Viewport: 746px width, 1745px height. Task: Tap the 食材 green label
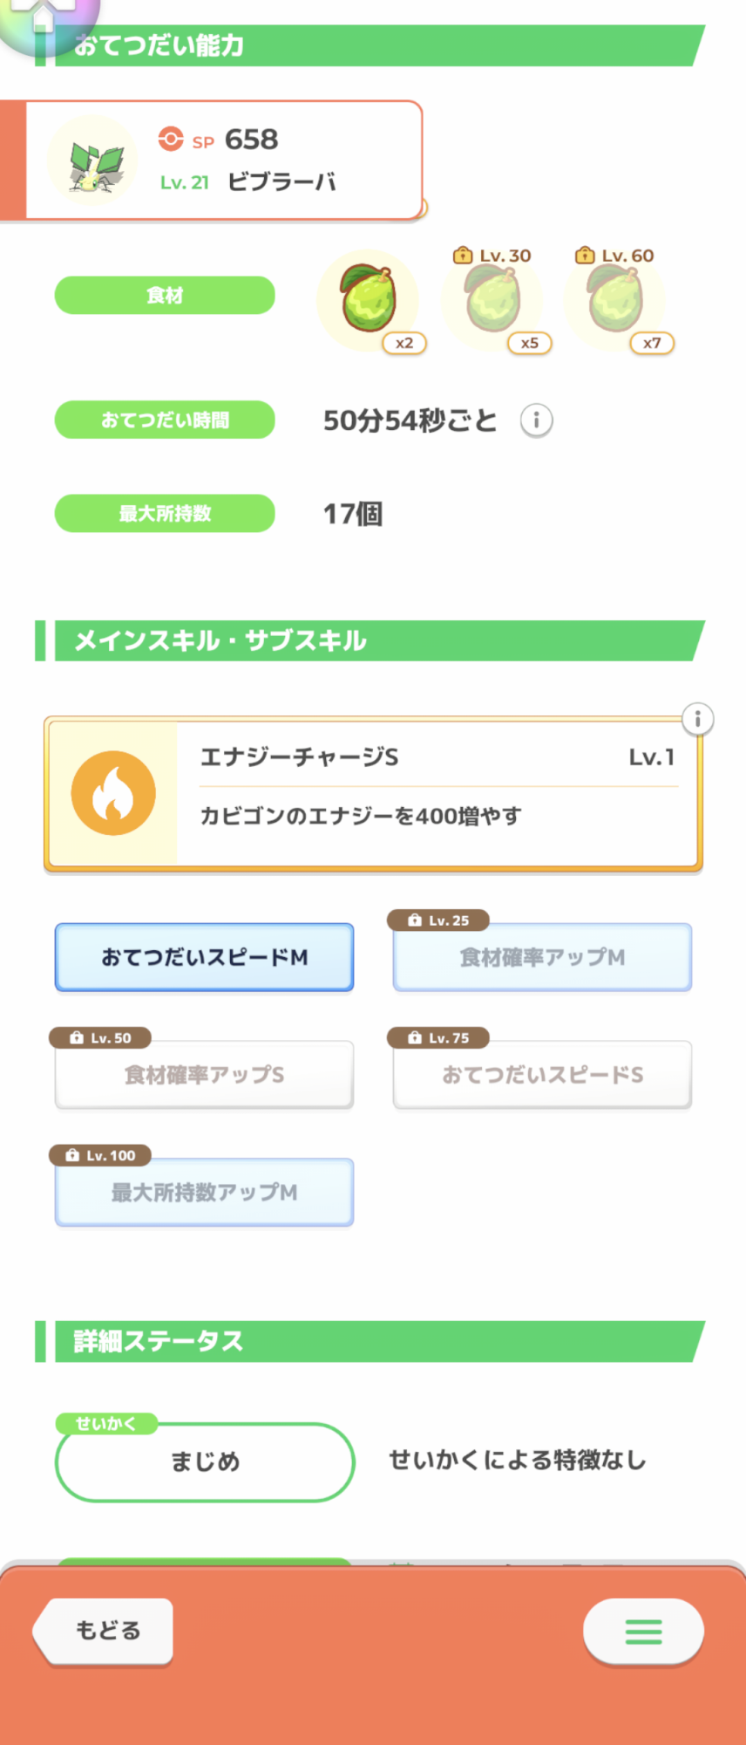point(165,296)
